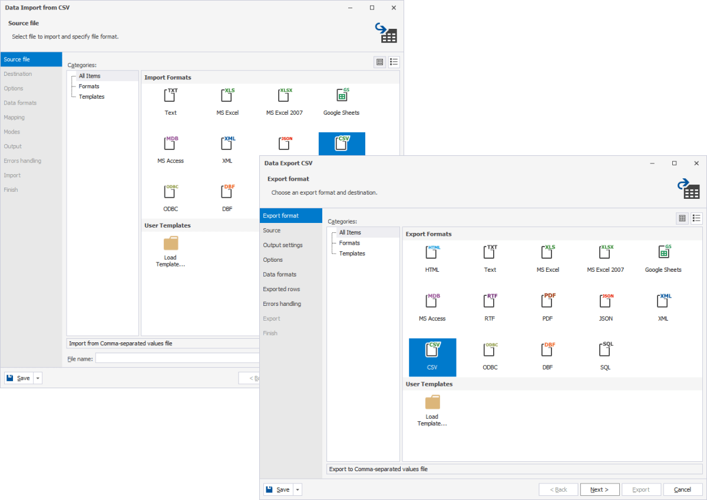Switch import formats to list view
The width and height of the screenshot is (707, 500).
[x=394, y=62]
